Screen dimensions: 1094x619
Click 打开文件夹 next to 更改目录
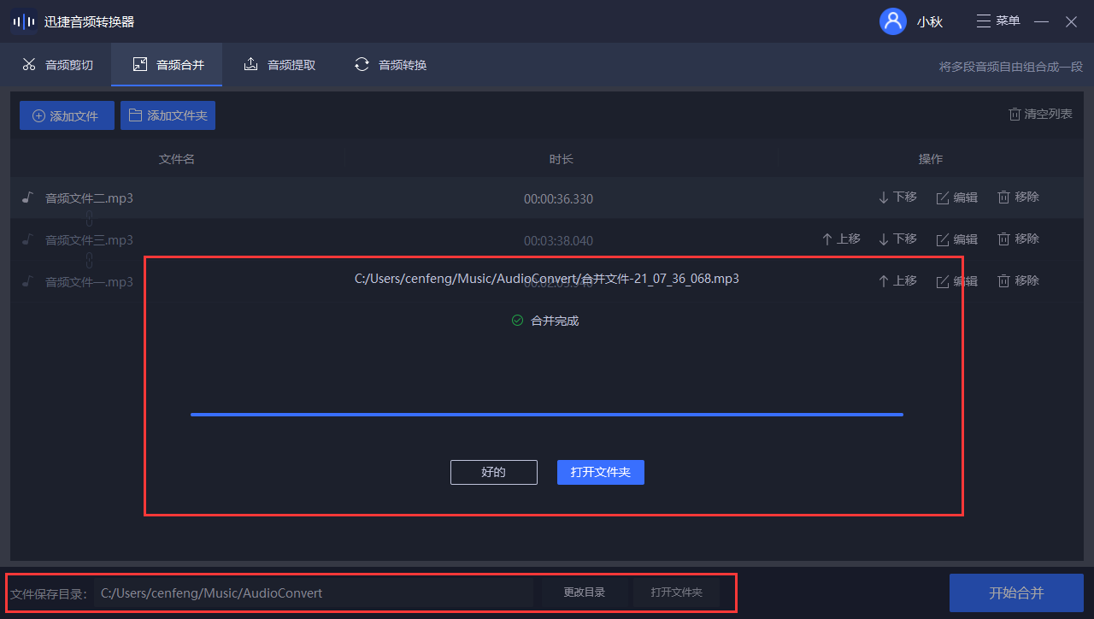676,592
